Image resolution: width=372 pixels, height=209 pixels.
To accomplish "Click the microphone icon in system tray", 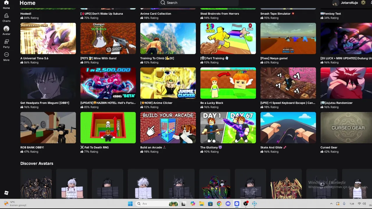I will tap(344, 204).
